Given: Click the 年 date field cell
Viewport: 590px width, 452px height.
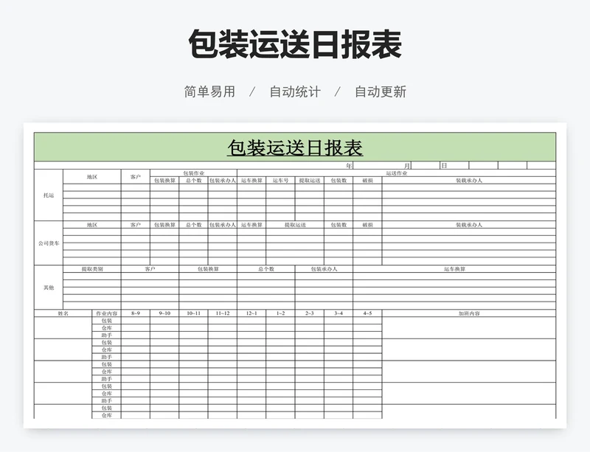Looking at the screenshot, I should (x=349, y=166).
